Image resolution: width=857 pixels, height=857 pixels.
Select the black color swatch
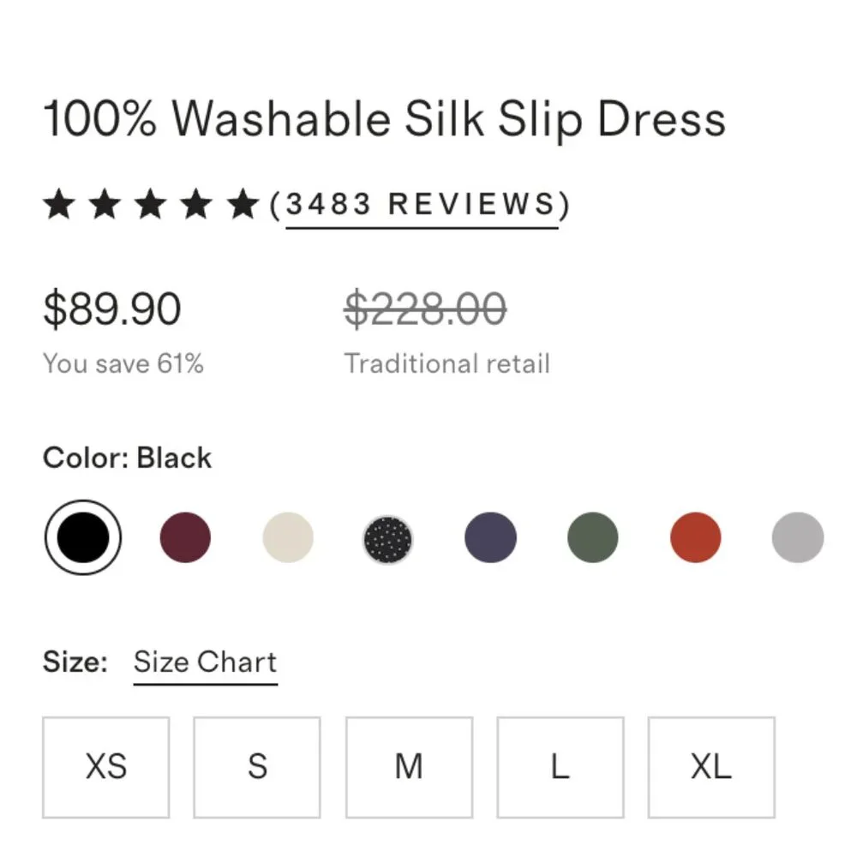[81, 537]
